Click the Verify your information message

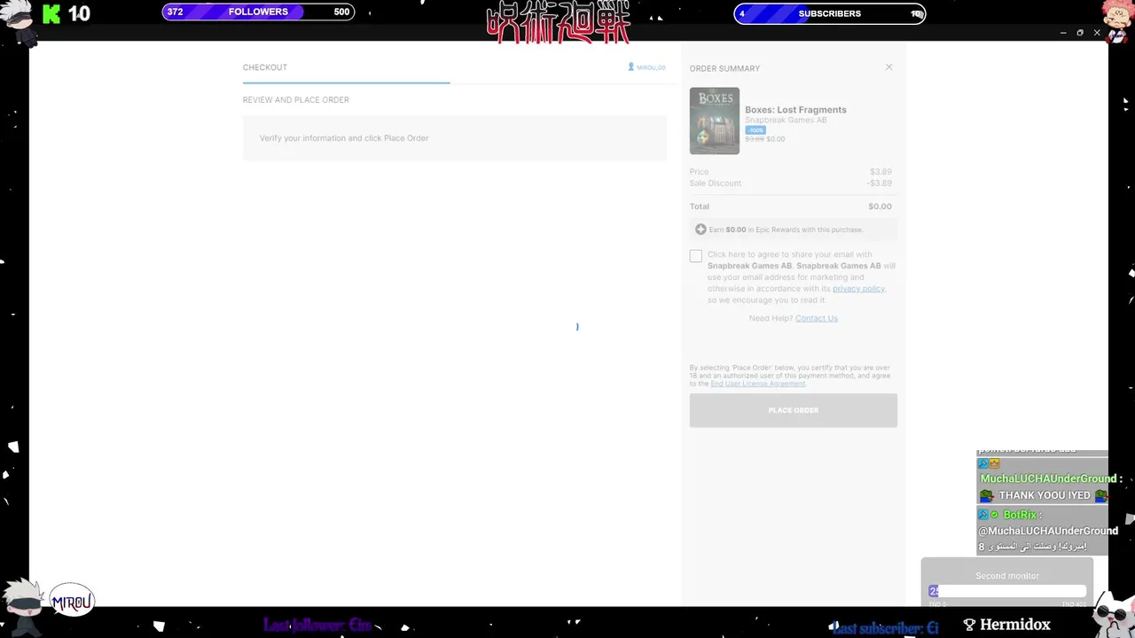coord(344,138)
